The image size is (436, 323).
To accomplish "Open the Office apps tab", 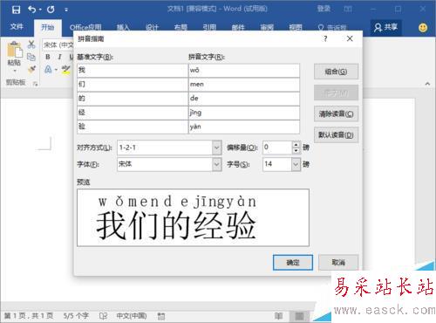I will point(85,28).
